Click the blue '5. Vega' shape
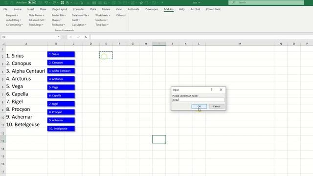 61,87
